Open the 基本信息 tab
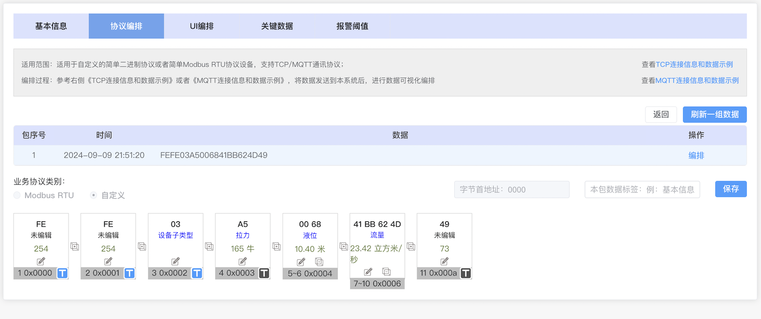This screenshot has width=761, height=319. tap(51, 26)
